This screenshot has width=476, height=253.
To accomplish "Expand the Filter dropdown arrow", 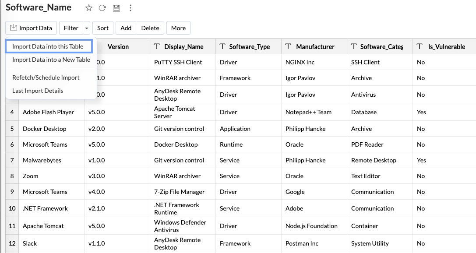I will [87, 28].
